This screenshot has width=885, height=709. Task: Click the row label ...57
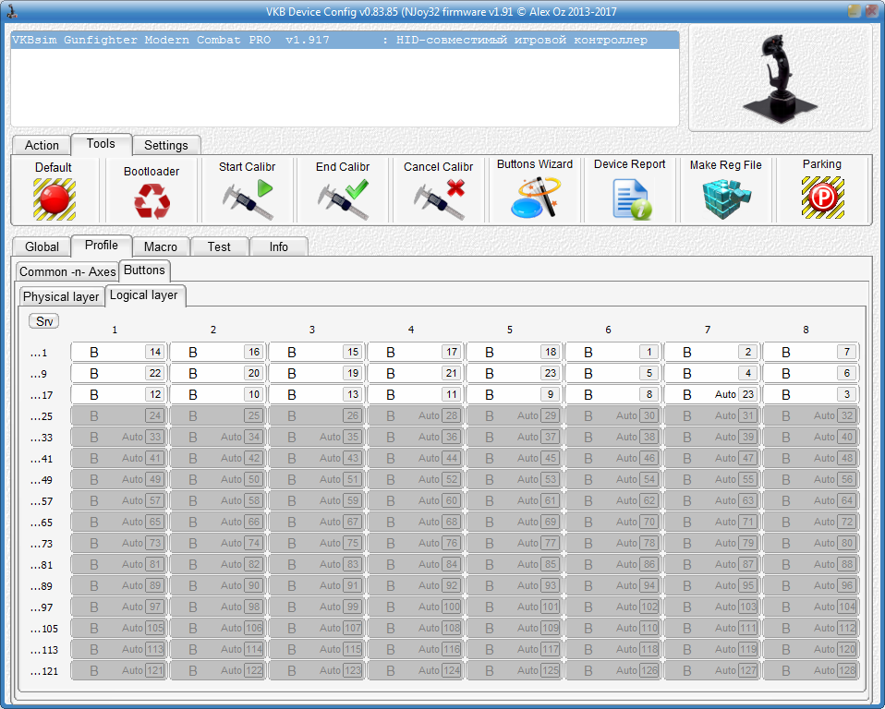[42, 501]
